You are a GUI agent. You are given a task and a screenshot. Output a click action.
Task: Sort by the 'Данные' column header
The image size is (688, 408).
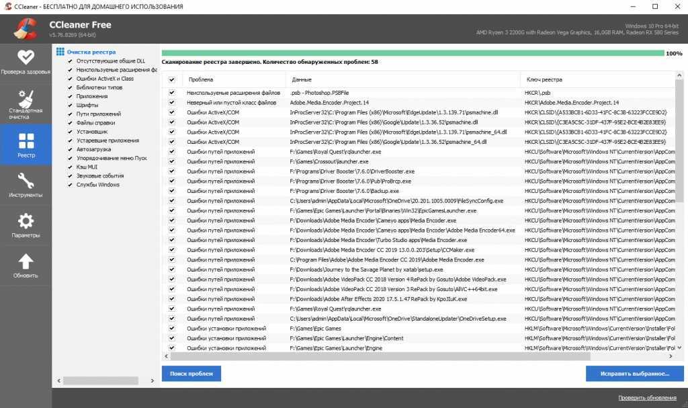(302, 79)
